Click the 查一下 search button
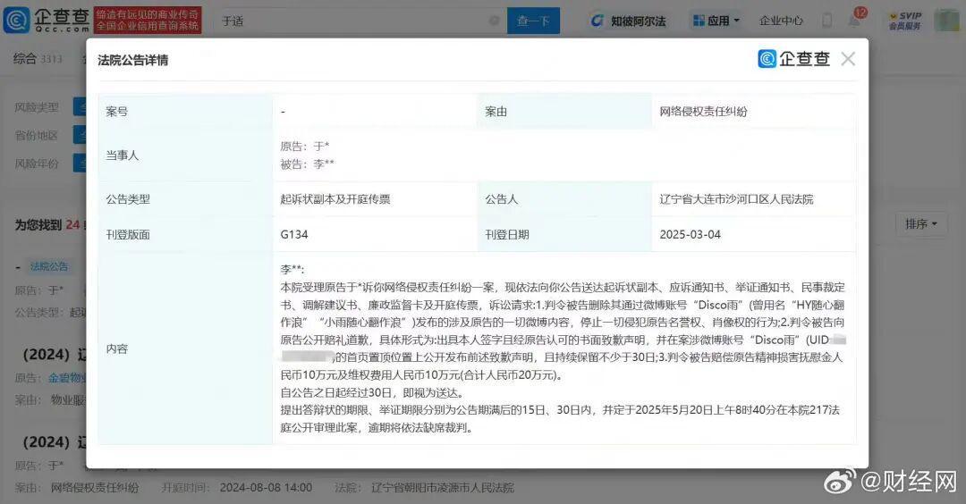966x504 pixels. click(533, 21)
